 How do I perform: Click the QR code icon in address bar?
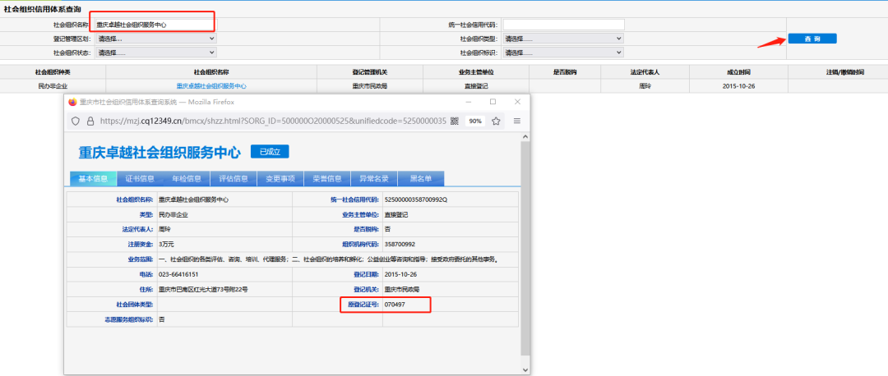click(454, 121)
